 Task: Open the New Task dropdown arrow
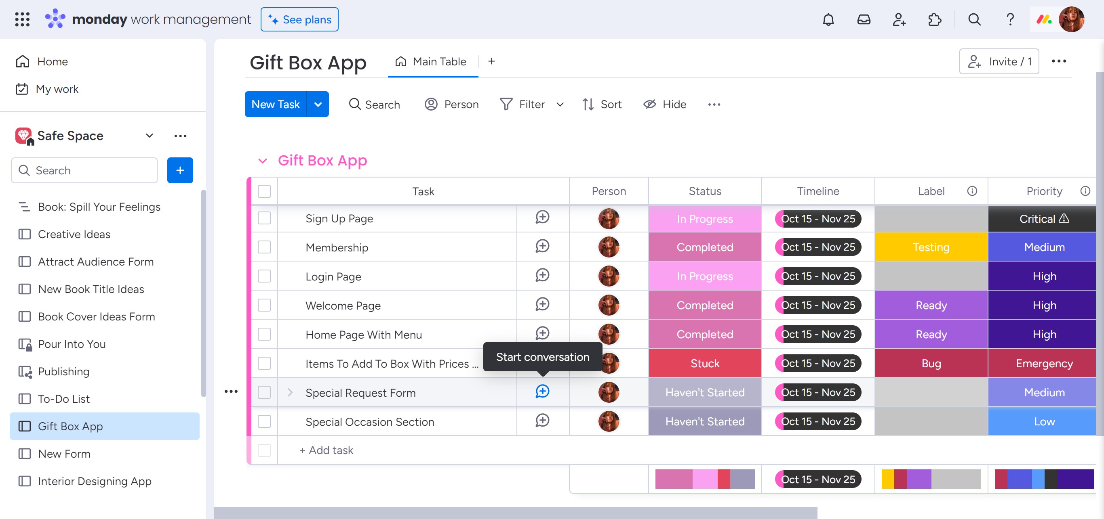pyautogui.click(x=318, y=105)
